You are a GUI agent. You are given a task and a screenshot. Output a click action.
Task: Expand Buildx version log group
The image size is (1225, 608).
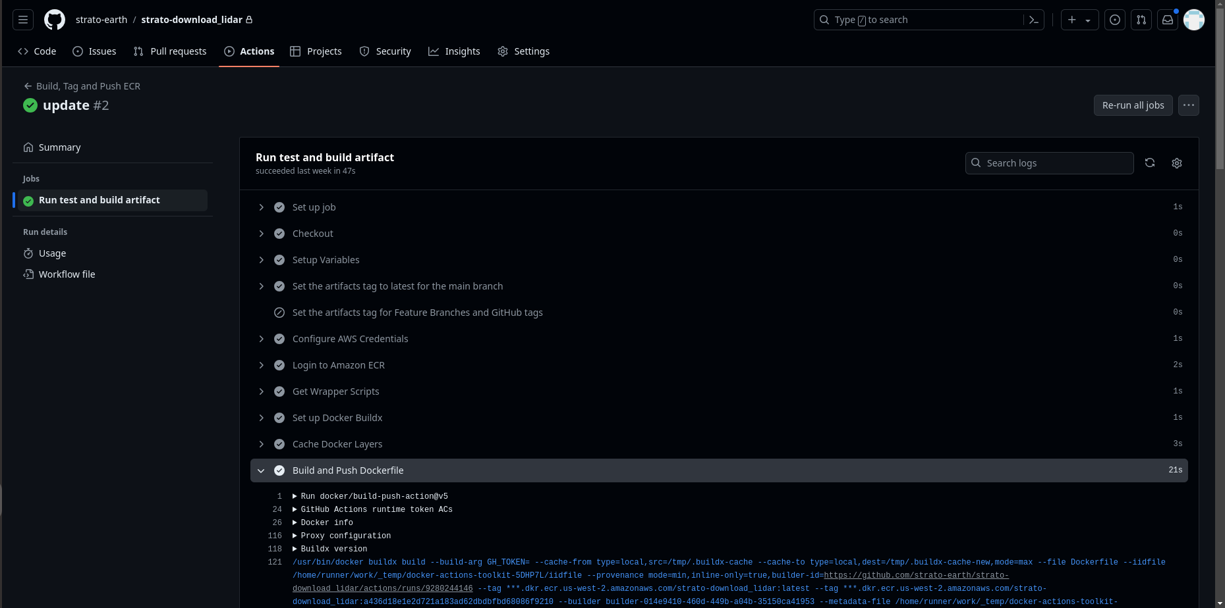330,549
